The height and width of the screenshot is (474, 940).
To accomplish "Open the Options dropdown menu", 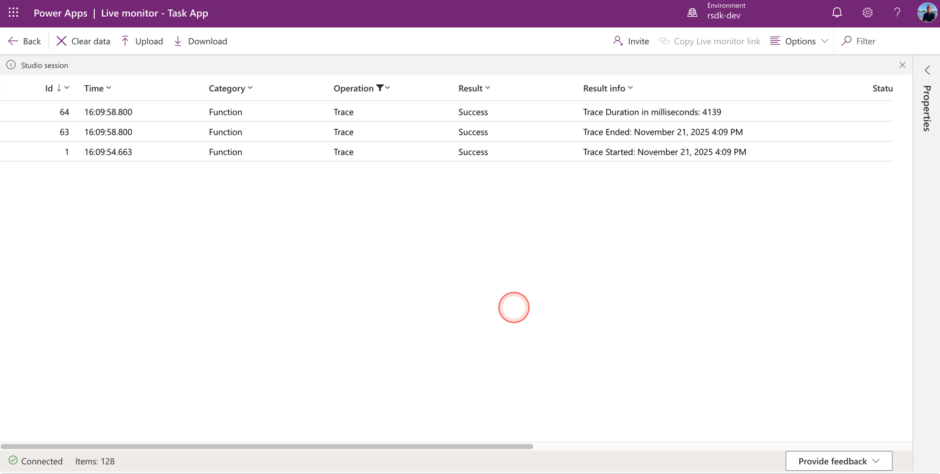I will pos(799,41).
